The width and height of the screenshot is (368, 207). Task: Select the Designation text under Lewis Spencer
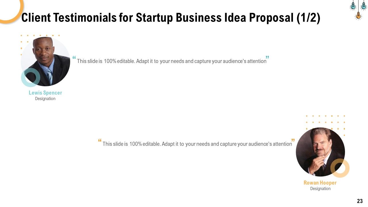[x=45, y=99]
